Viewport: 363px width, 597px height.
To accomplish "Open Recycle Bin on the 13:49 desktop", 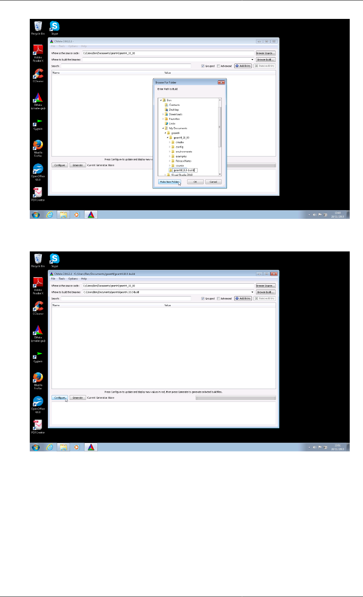I will click(38, 28).
